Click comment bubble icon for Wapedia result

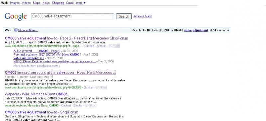pyautogui.click(x=87, y=106)
